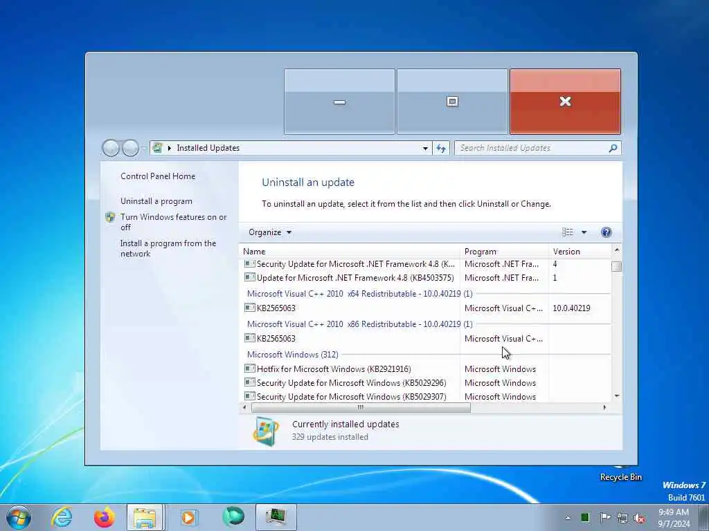
Task: Select Security Update .NET Framework 4.8 row
Action: (425, 263)
